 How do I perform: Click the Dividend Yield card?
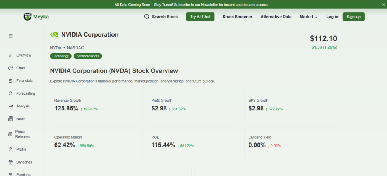pos(291,143)
